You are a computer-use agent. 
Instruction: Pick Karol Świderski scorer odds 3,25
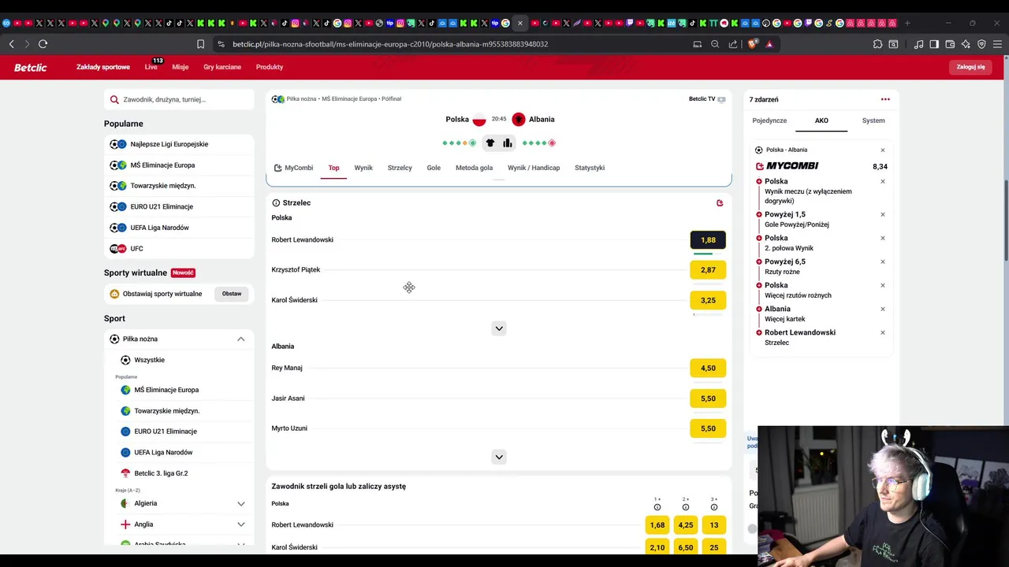pos(708,300)
